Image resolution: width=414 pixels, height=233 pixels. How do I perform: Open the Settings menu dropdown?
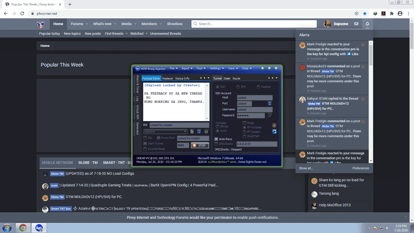(x=217, y=68)
